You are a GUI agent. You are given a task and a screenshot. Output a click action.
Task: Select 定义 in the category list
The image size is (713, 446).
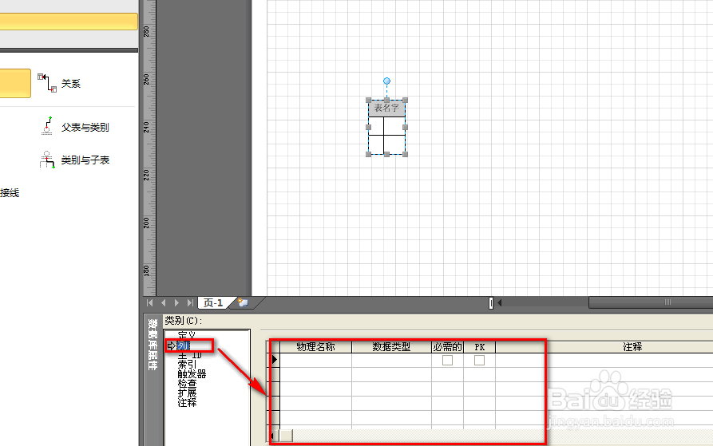(x=187, y=335)
